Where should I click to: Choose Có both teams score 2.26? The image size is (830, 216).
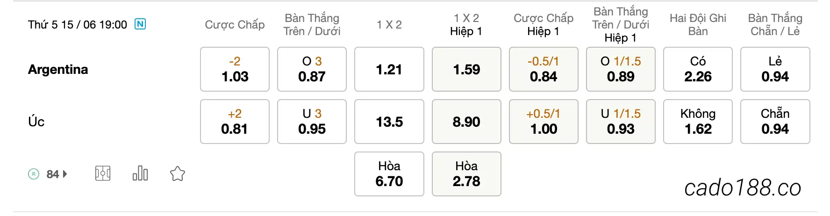coord(698,69)
